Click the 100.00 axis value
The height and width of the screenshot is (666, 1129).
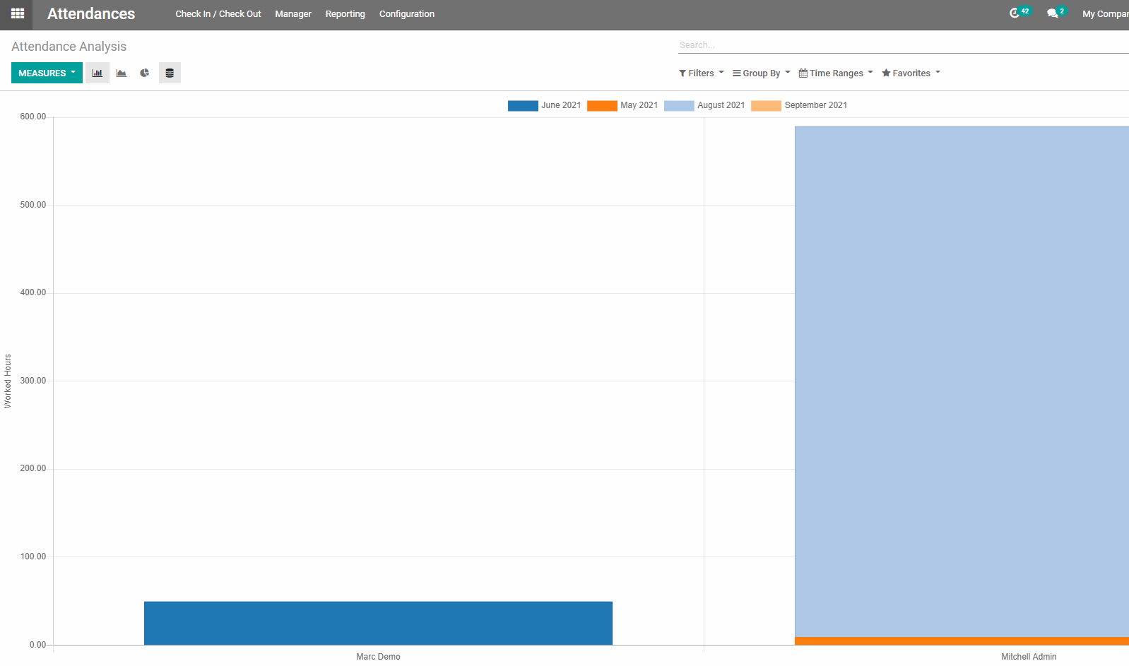tap(33, 557)
